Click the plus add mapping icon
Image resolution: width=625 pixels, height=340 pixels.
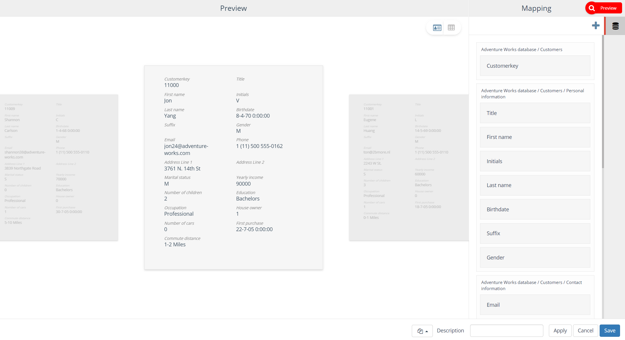coord(596,26)
